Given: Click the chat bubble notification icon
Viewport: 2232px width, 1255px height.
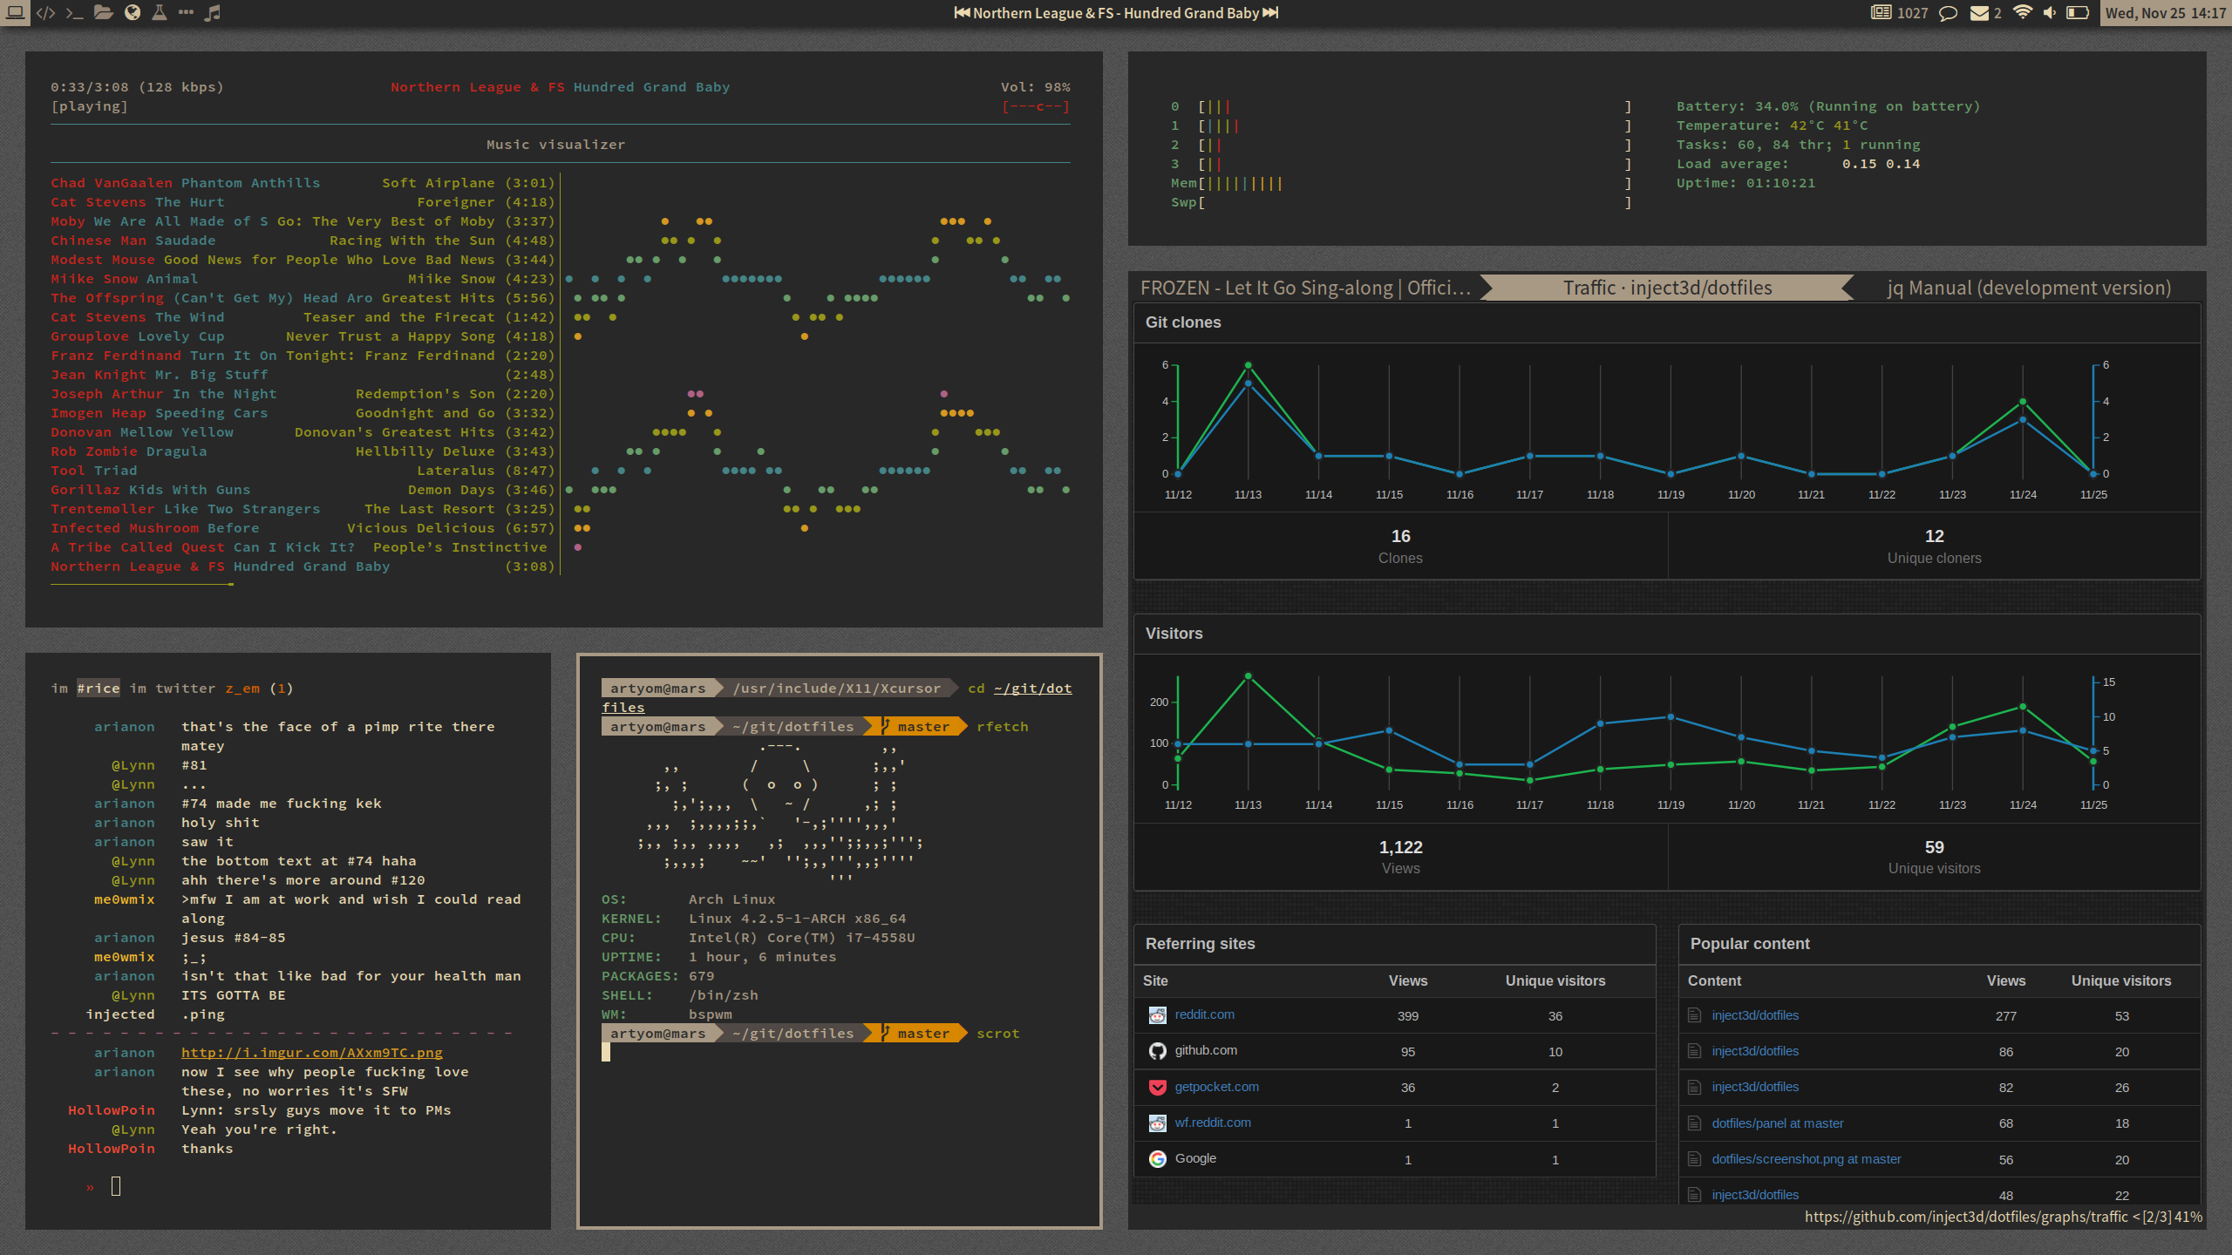Looking at the screenshot, I should click(x=1948, y=13).
